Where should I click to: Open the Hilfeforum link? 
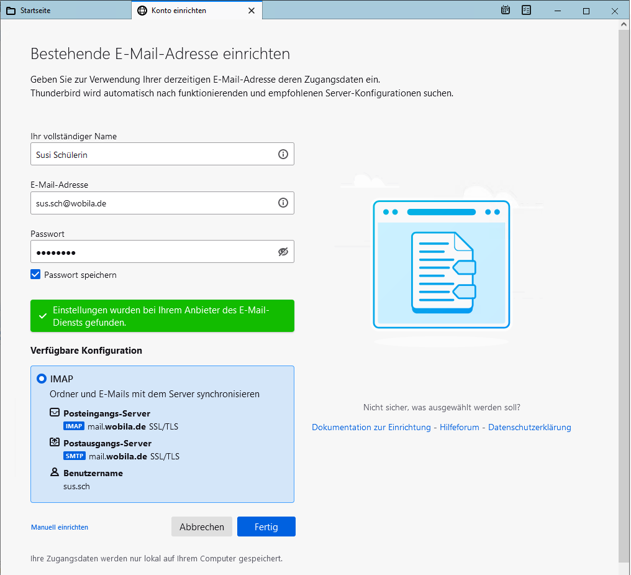(460, 427)
